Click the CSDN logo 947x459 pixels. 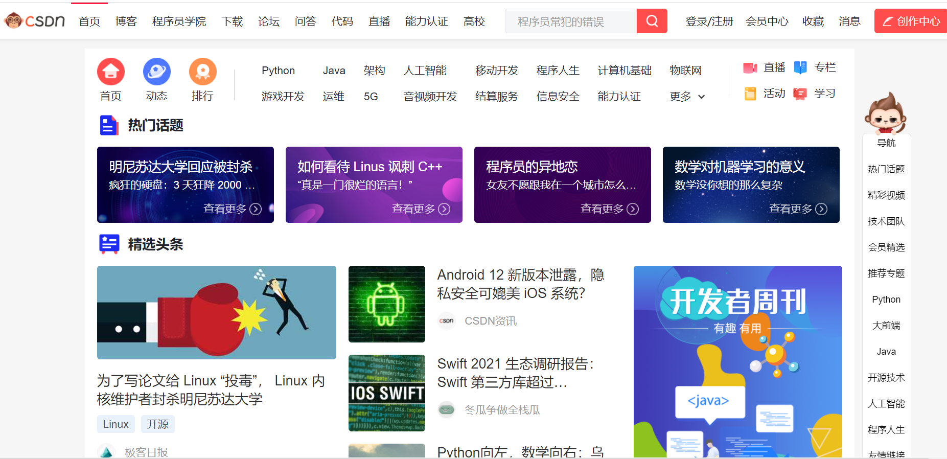[34, 21]
